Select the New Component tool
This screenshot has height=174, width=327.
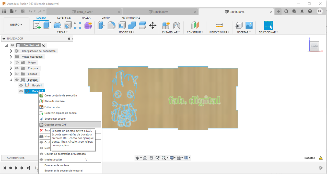(x=166, y=25)
